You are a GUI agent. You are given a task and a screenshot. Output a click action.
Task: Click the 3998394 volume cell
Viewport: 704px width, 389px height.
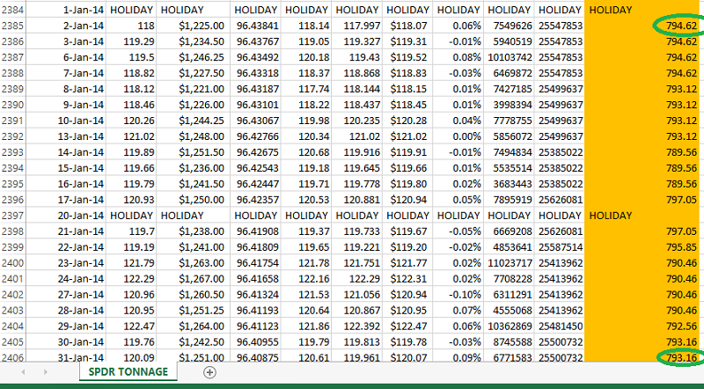510,105
